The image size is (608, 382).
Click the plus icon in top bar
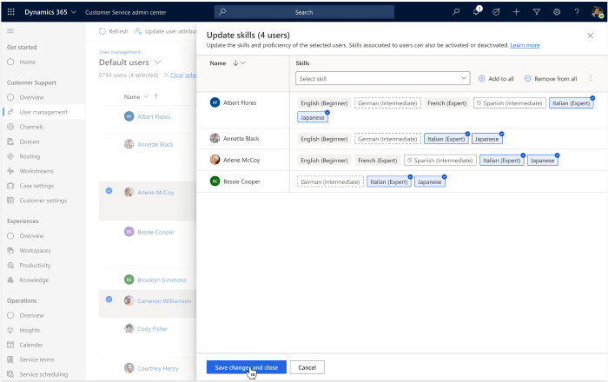tap(517, 12)
